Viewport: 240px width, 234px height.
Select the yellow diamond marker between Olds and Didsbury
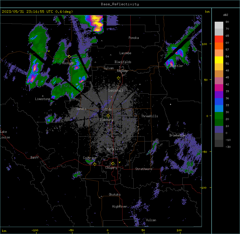[x=108, y=116]
